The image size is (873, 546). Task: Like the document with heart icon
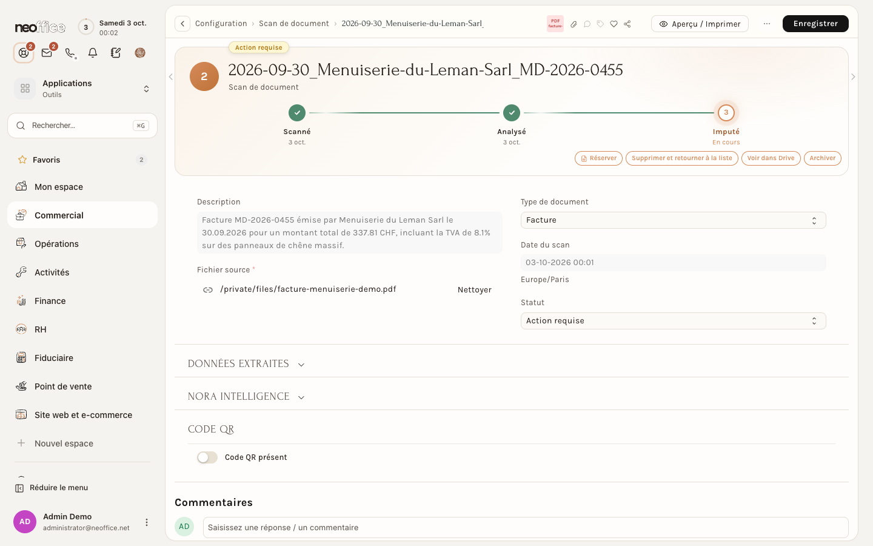click(x=614, y=24)
